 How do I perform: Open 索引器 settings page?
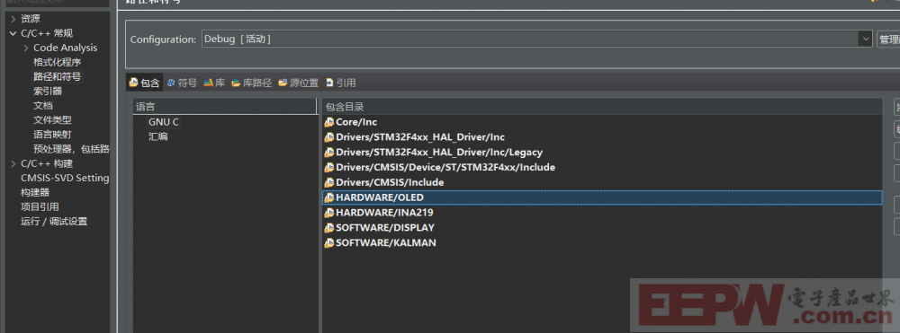48,91
